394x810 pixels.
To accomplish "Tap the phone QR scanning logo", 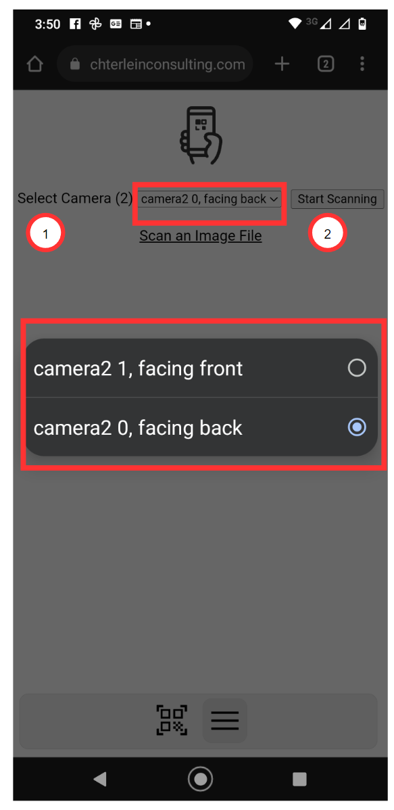I will 201,135.
